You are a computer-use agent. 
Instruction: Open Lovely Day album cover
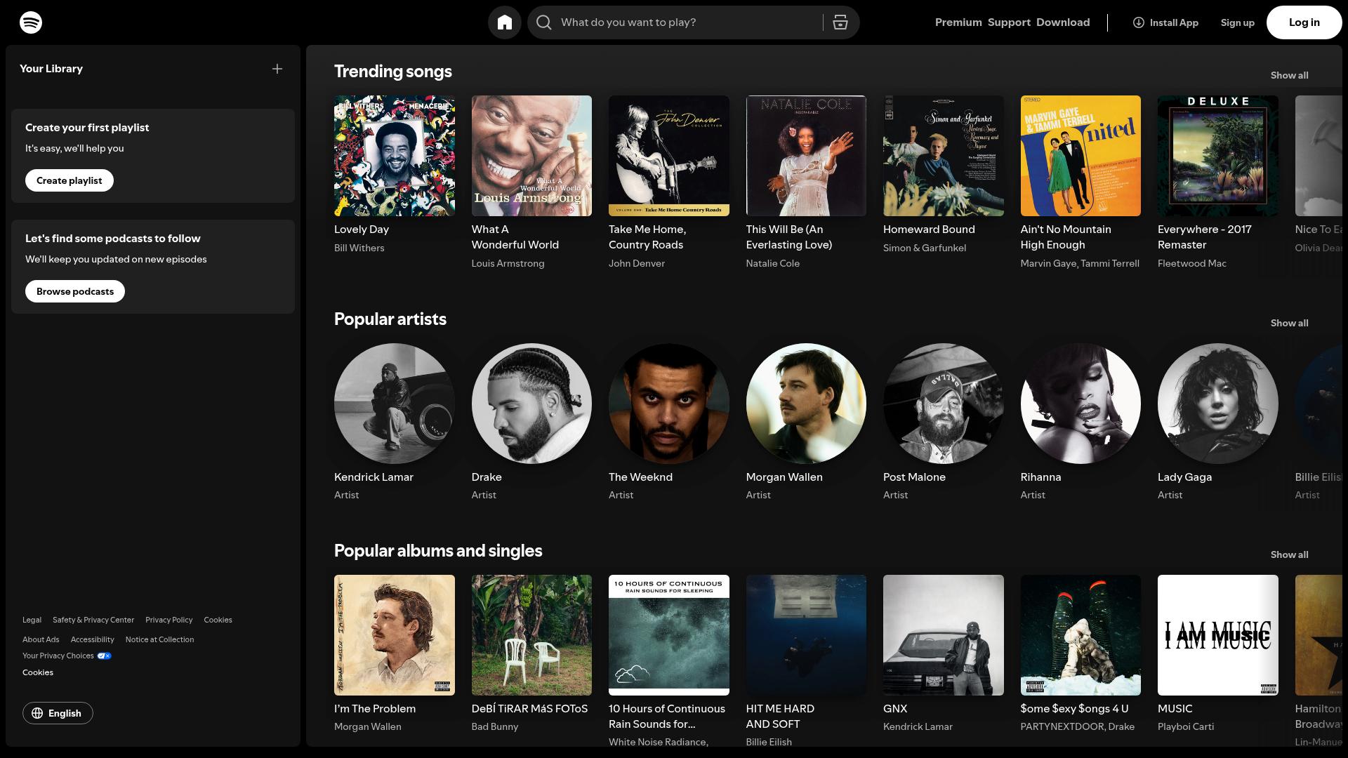tap(395, 156)
